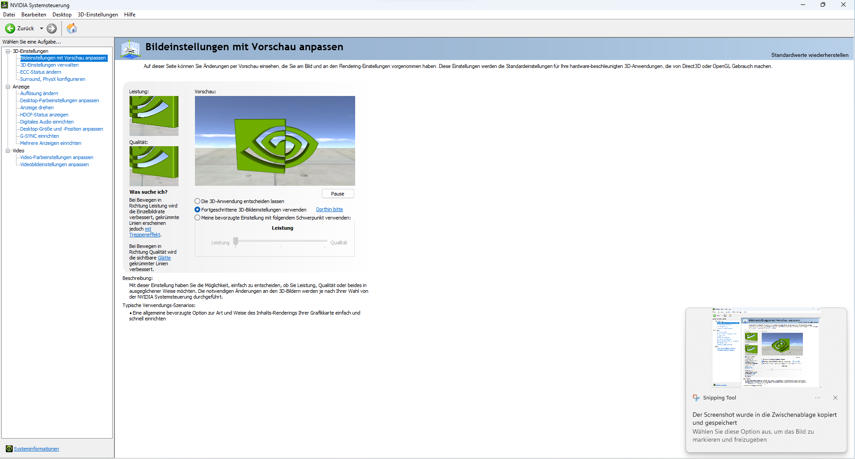Open the screenshot thumbnail in Snipping Tool notification
The image size is (855, 459).
(x=766, y=348)
